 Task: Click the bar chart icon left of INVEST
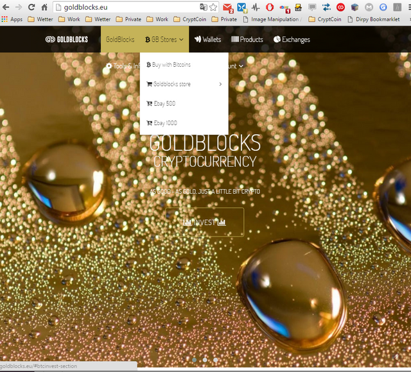(187, 223)
